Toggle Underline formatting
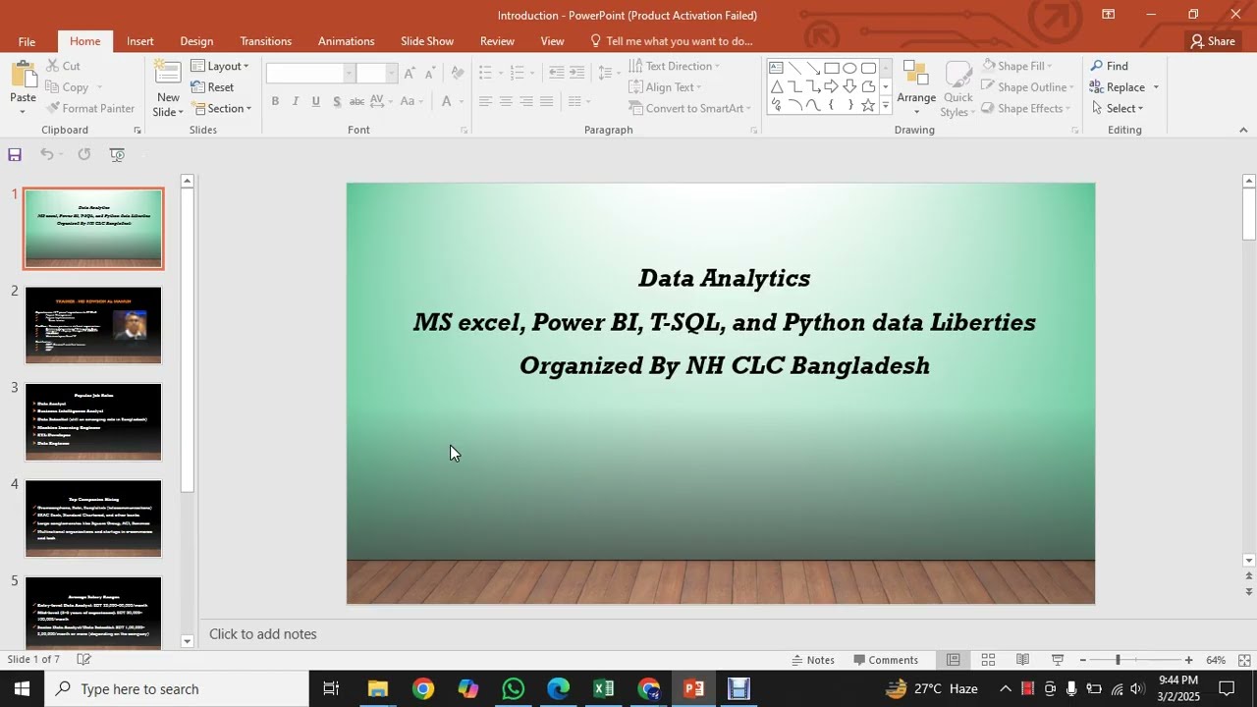The height and width of the screenshot is (707, 1257). [315, 101]
